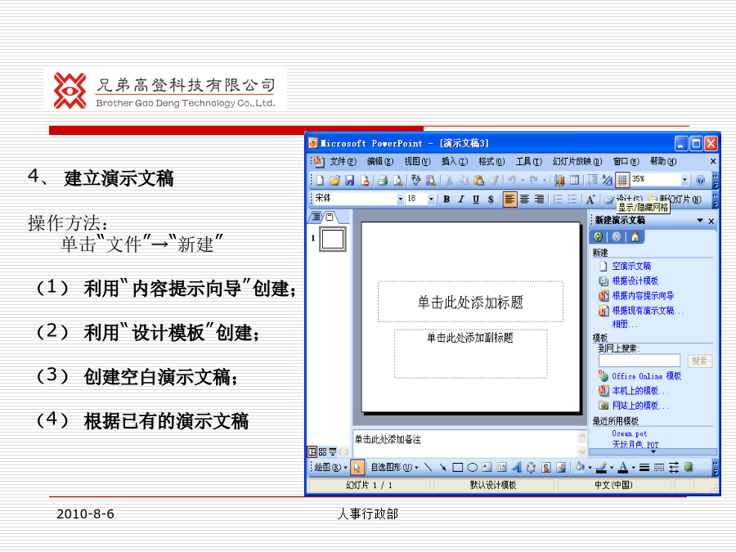The width and height of the screenshot is (736, 552).
Task: Click 空演示文稿 blank presentation link
Action: coord(631,267)
